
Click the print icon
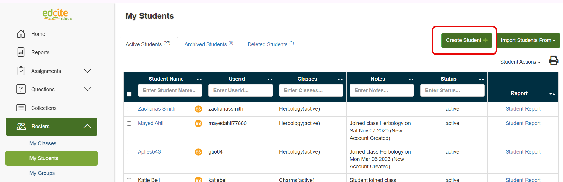pos(553,60)
